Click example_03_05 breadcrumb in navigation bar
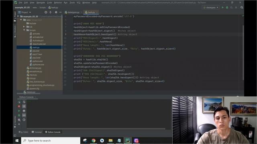The image size is (257, 144). pos(22,8)
